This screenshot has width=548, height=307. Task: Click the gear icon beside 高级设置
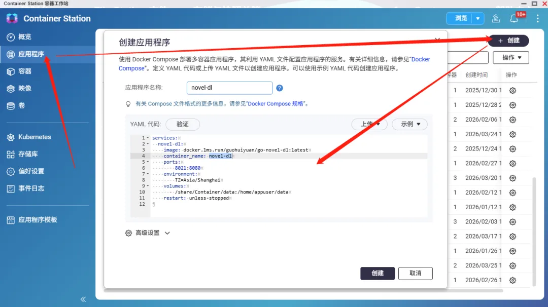tap(128, 233)
